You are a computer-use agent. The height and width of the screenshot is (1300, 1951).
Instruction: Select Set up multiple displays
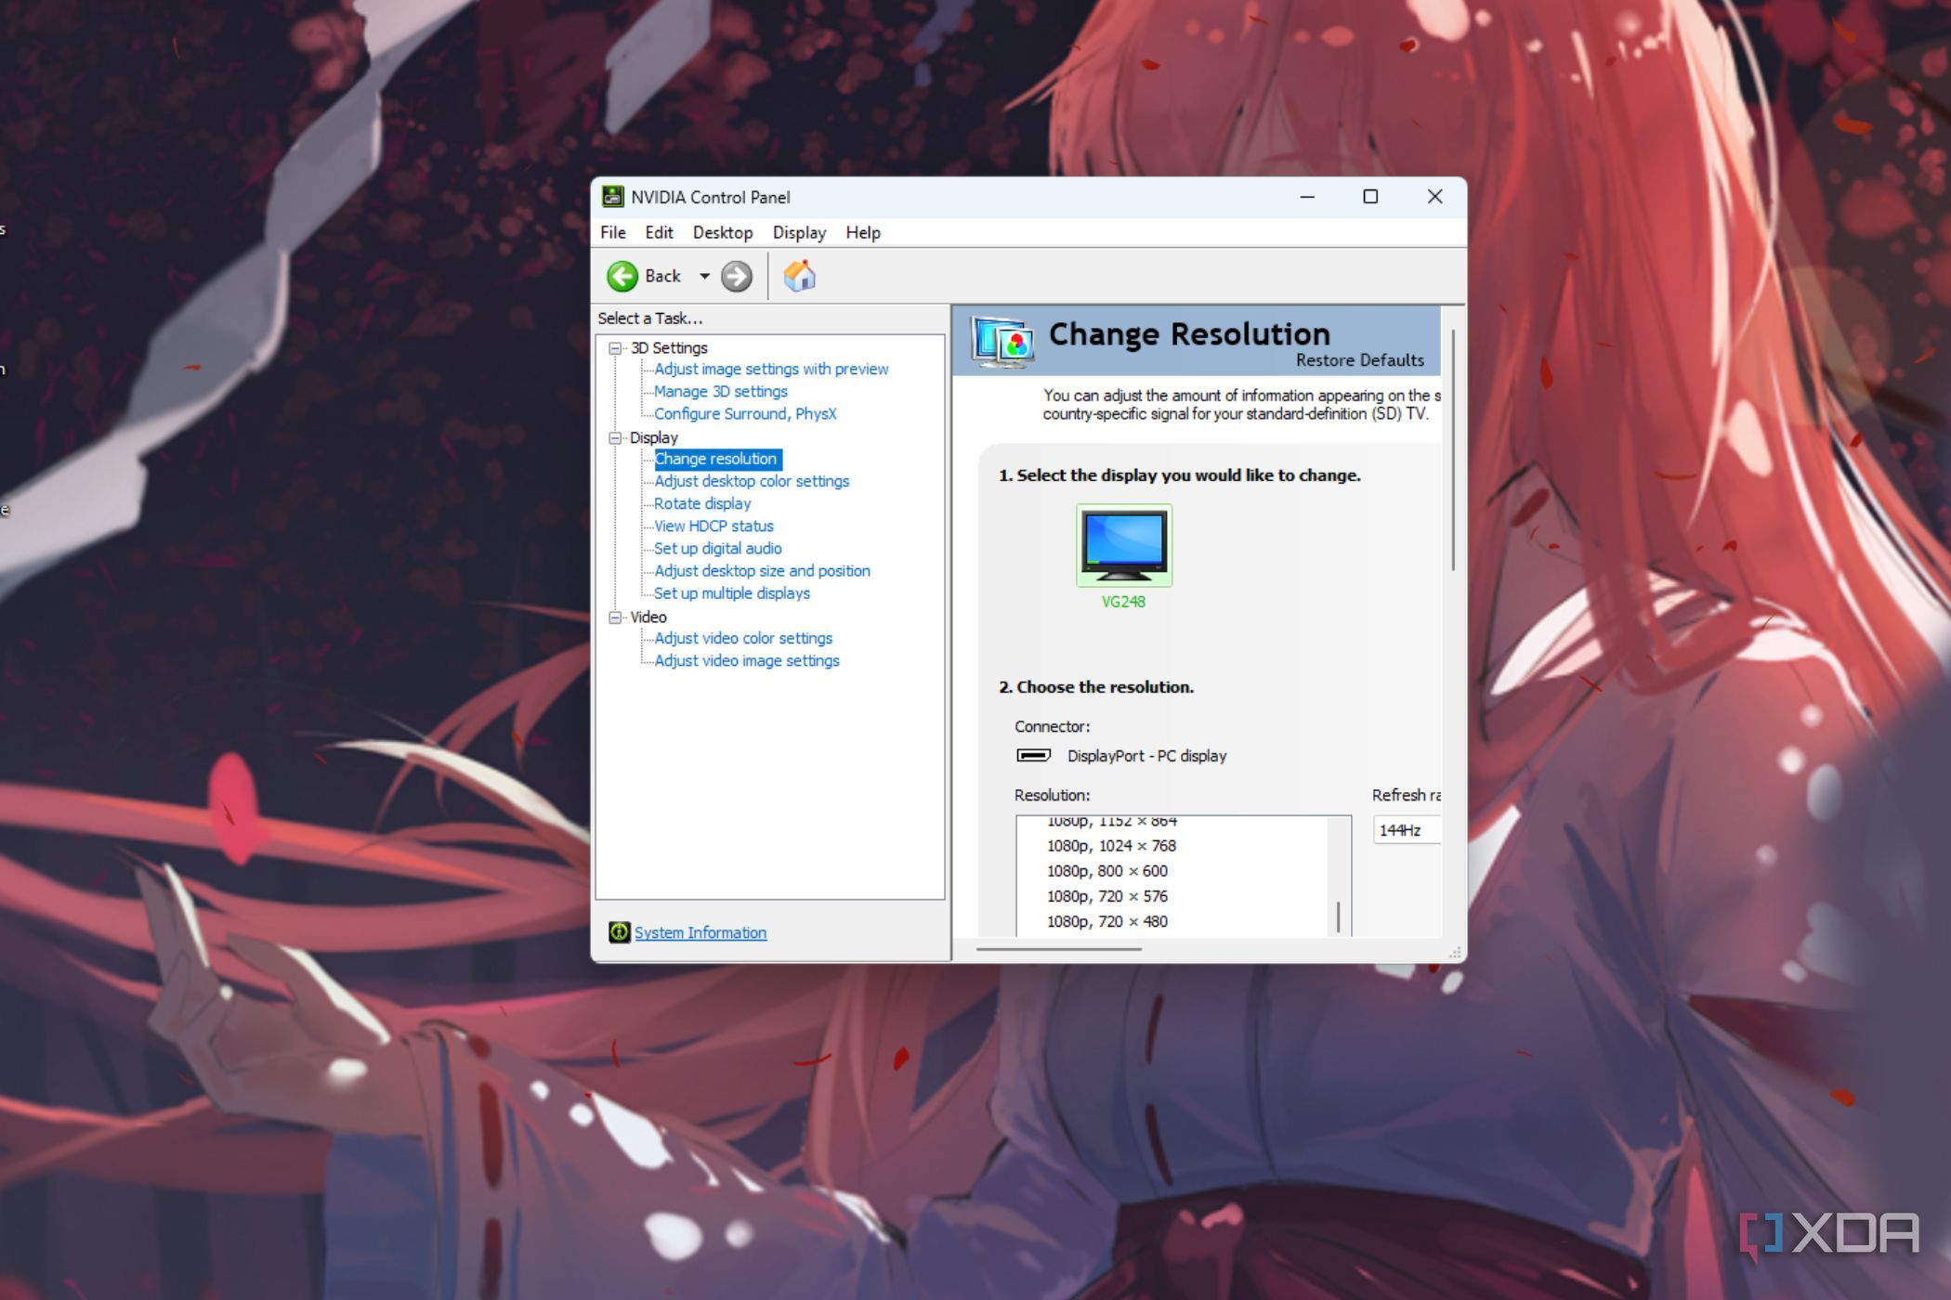click(732, 593)
